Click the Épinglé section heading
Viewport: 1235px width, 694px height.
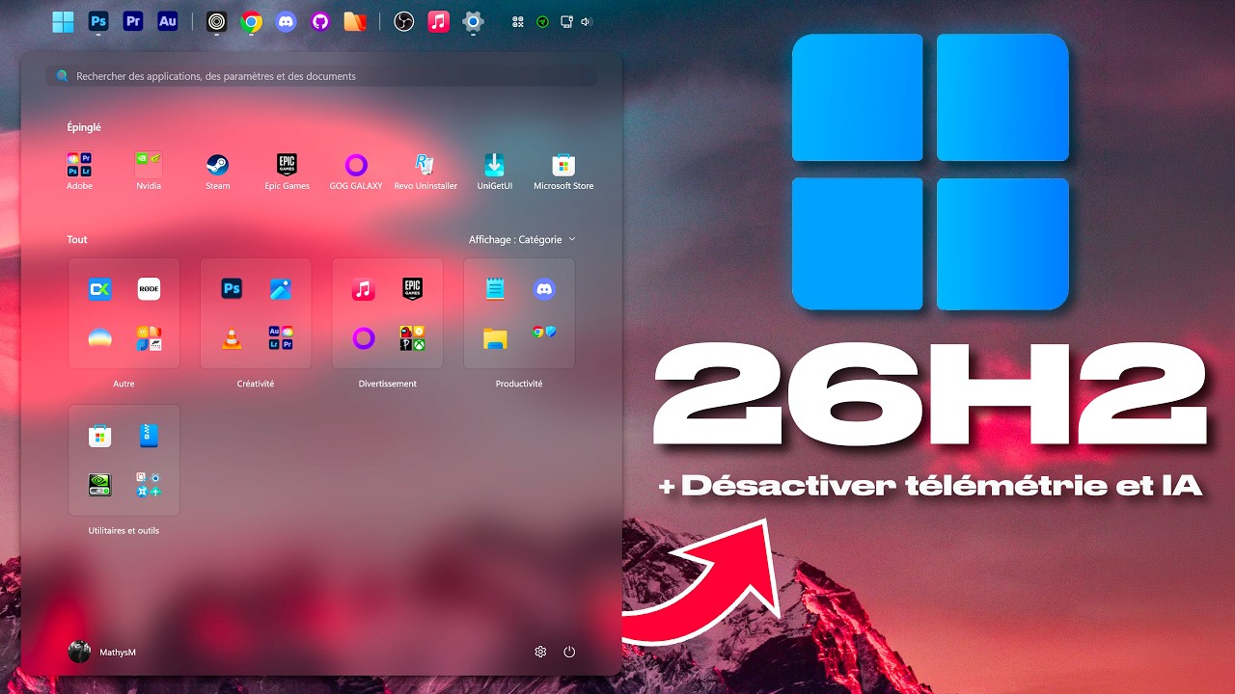pyautogui.click(x=84, y=127)
